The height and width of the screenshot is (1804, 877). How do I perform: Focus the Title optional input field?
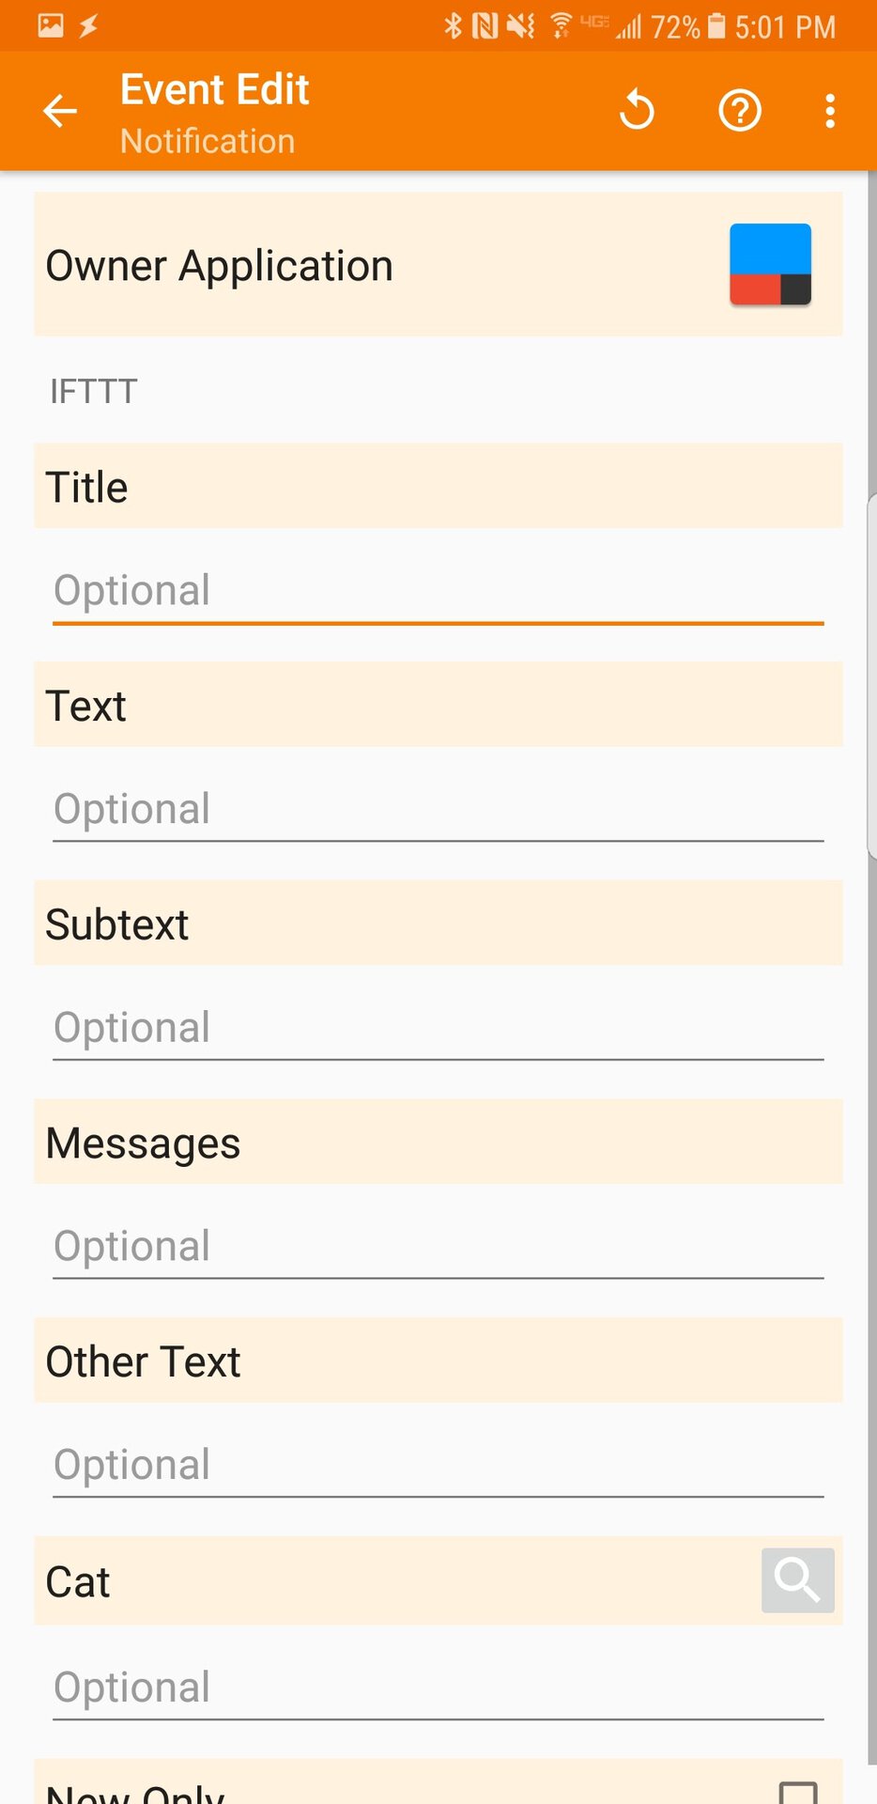[x=438, y=591]
